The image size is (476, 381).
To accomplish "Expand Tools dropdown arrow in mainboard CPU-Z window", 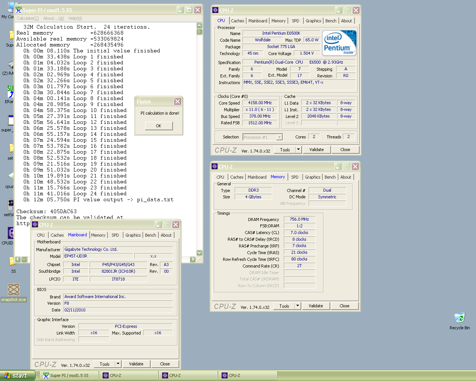I will click(x=118, y=364).
